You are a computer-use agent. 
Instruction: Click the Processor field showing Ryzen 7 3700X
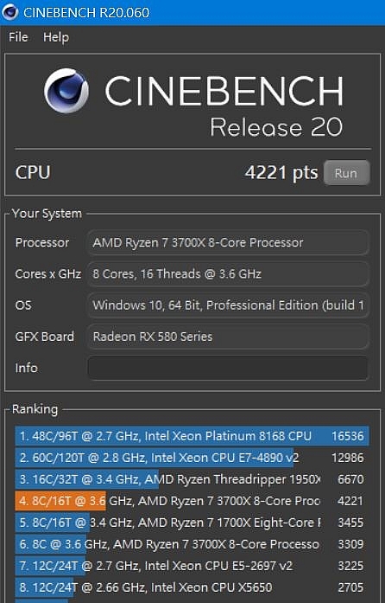click(x=228, y=242)
